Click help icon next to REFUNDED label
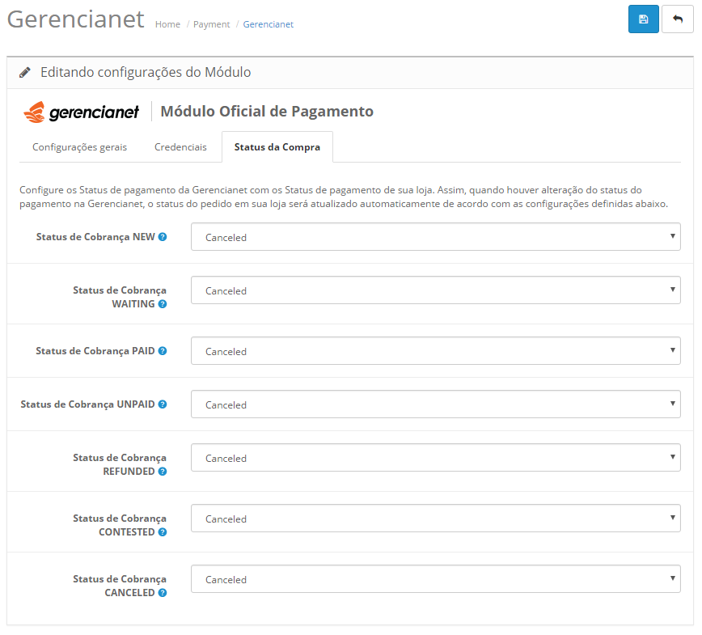Screen dimensions: 702x635 tap(163, 472)
